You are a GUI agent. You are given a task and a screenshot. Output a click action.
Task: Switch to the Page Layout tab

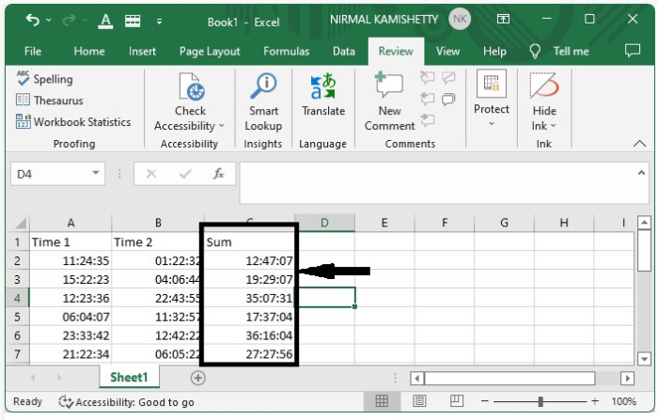pos(210,51)
